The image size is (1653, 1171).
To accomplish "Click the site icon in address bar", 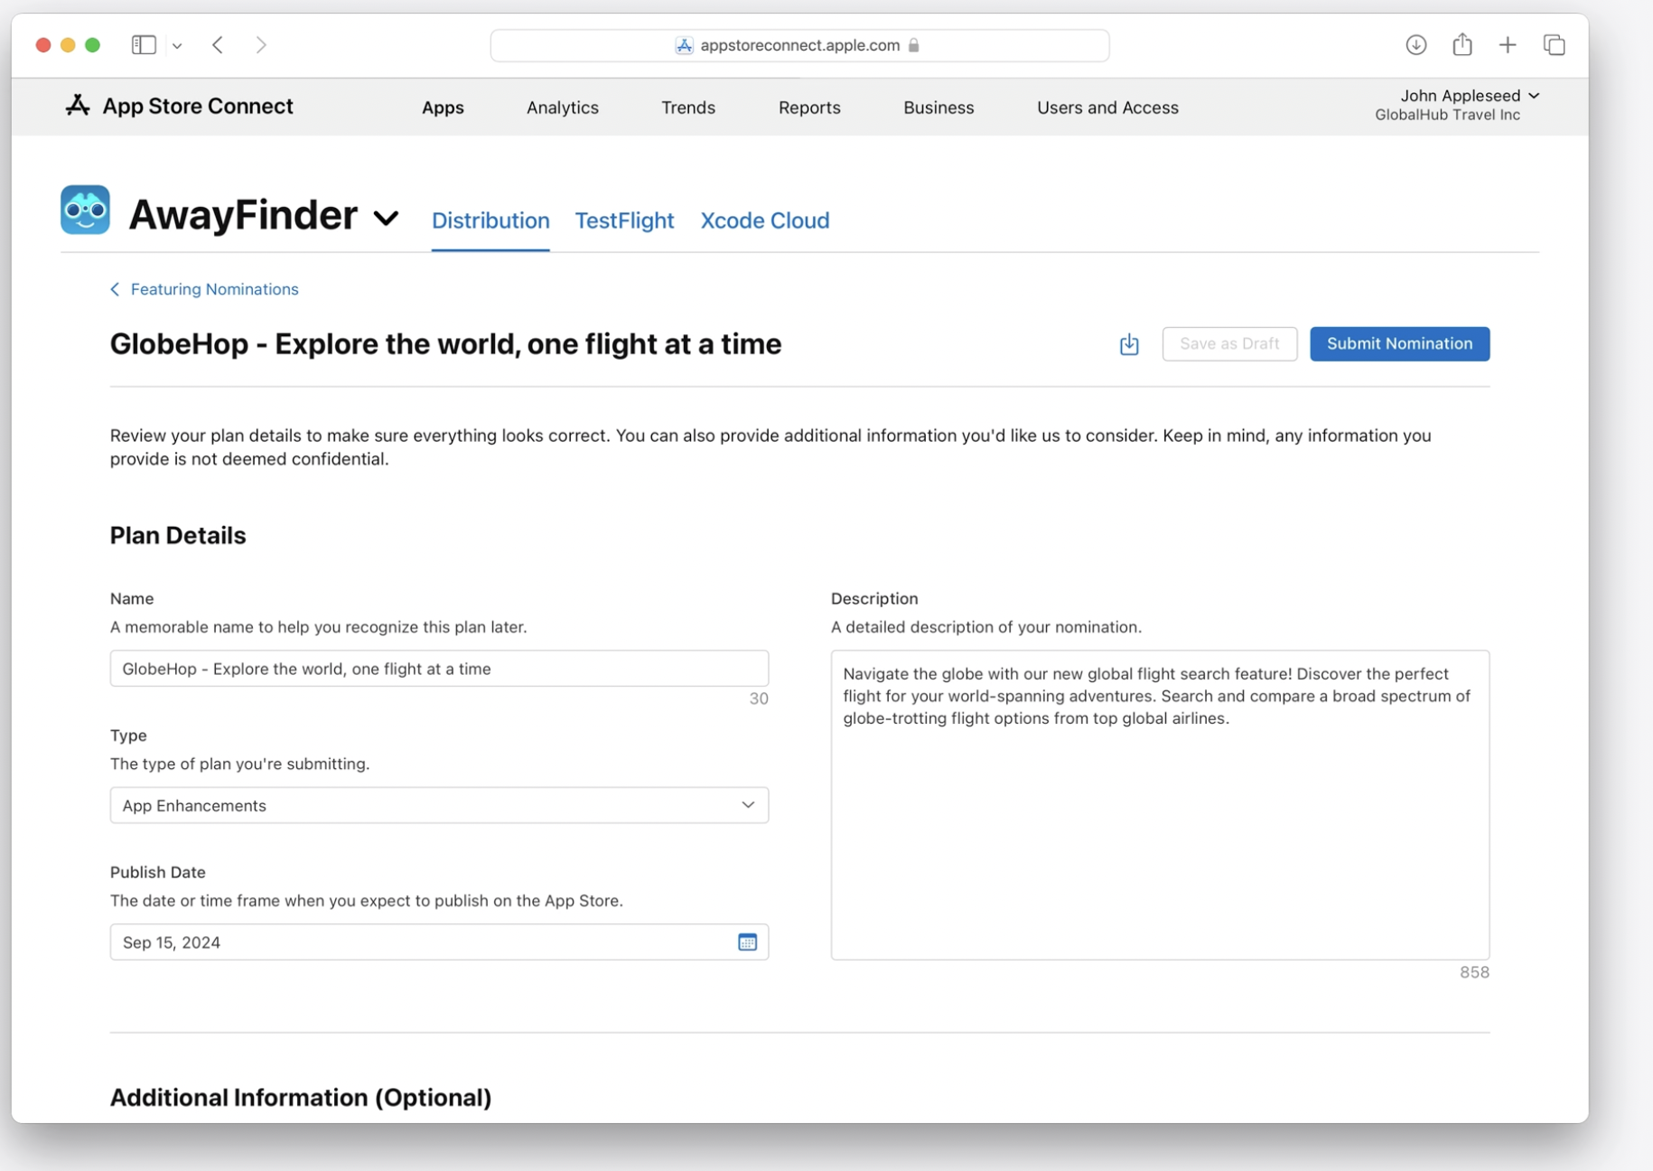I will (684, 45).
